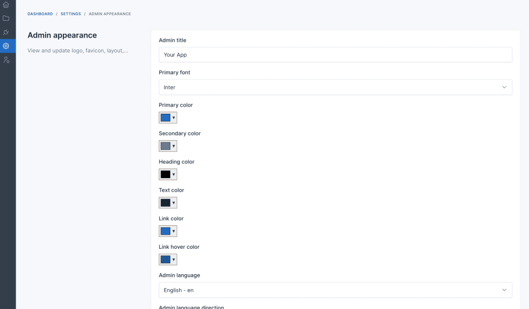529x309 pixels.
Task: Click the arrow beside Text color swatch
Action: click(173, 203)
